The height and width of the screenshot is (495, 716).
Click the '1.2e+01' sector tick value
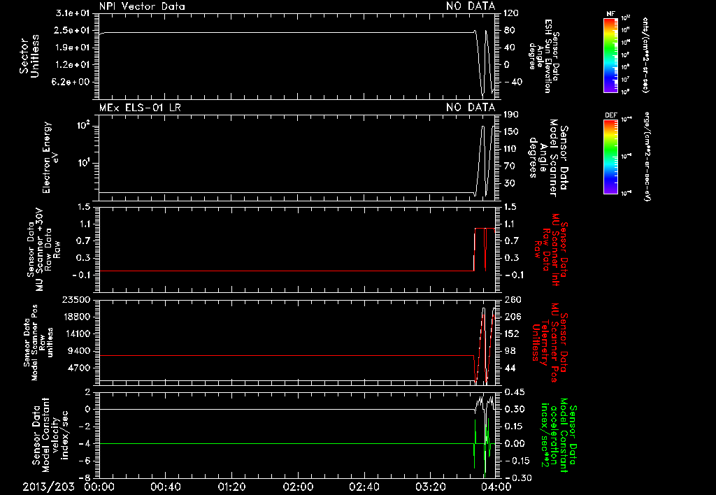point(72,65)
